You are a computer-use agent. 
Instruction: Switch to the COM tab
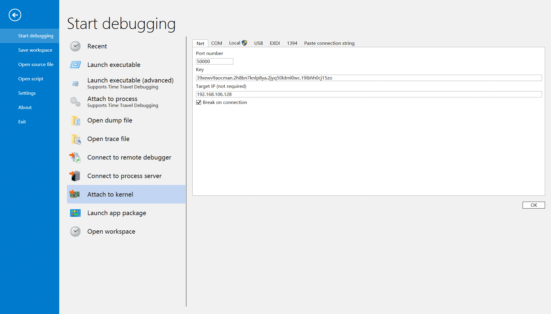coord(217,43)
